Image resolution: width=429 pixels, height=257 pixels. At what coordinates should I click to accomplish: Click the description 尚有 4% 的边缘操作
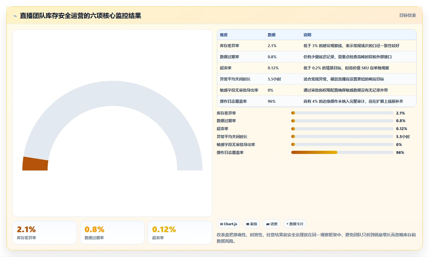tap(353, 101)
